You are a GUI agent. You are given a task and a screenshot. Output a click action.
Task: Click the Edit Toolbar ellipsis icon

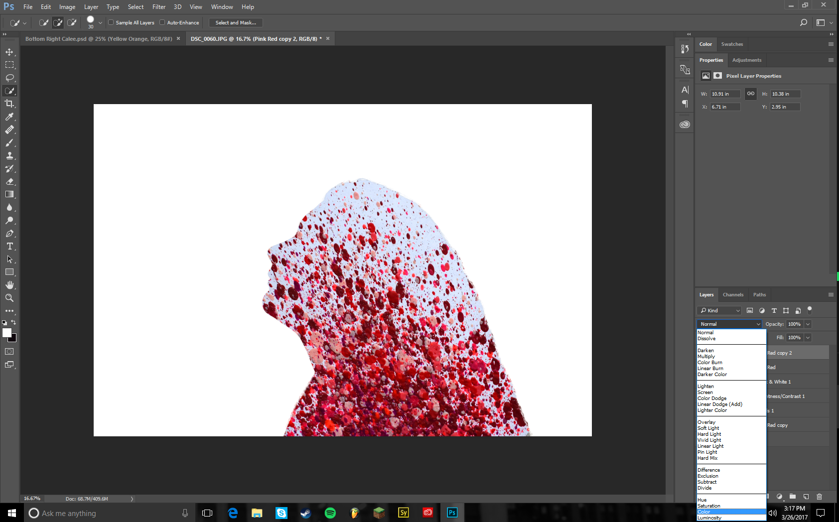click(9, 311)
